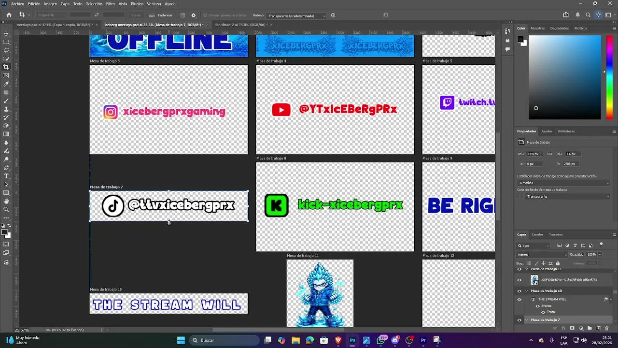The width and height of the screenshot is (618, 348).
Task: Select the Move tool
Action: [6, 33]
